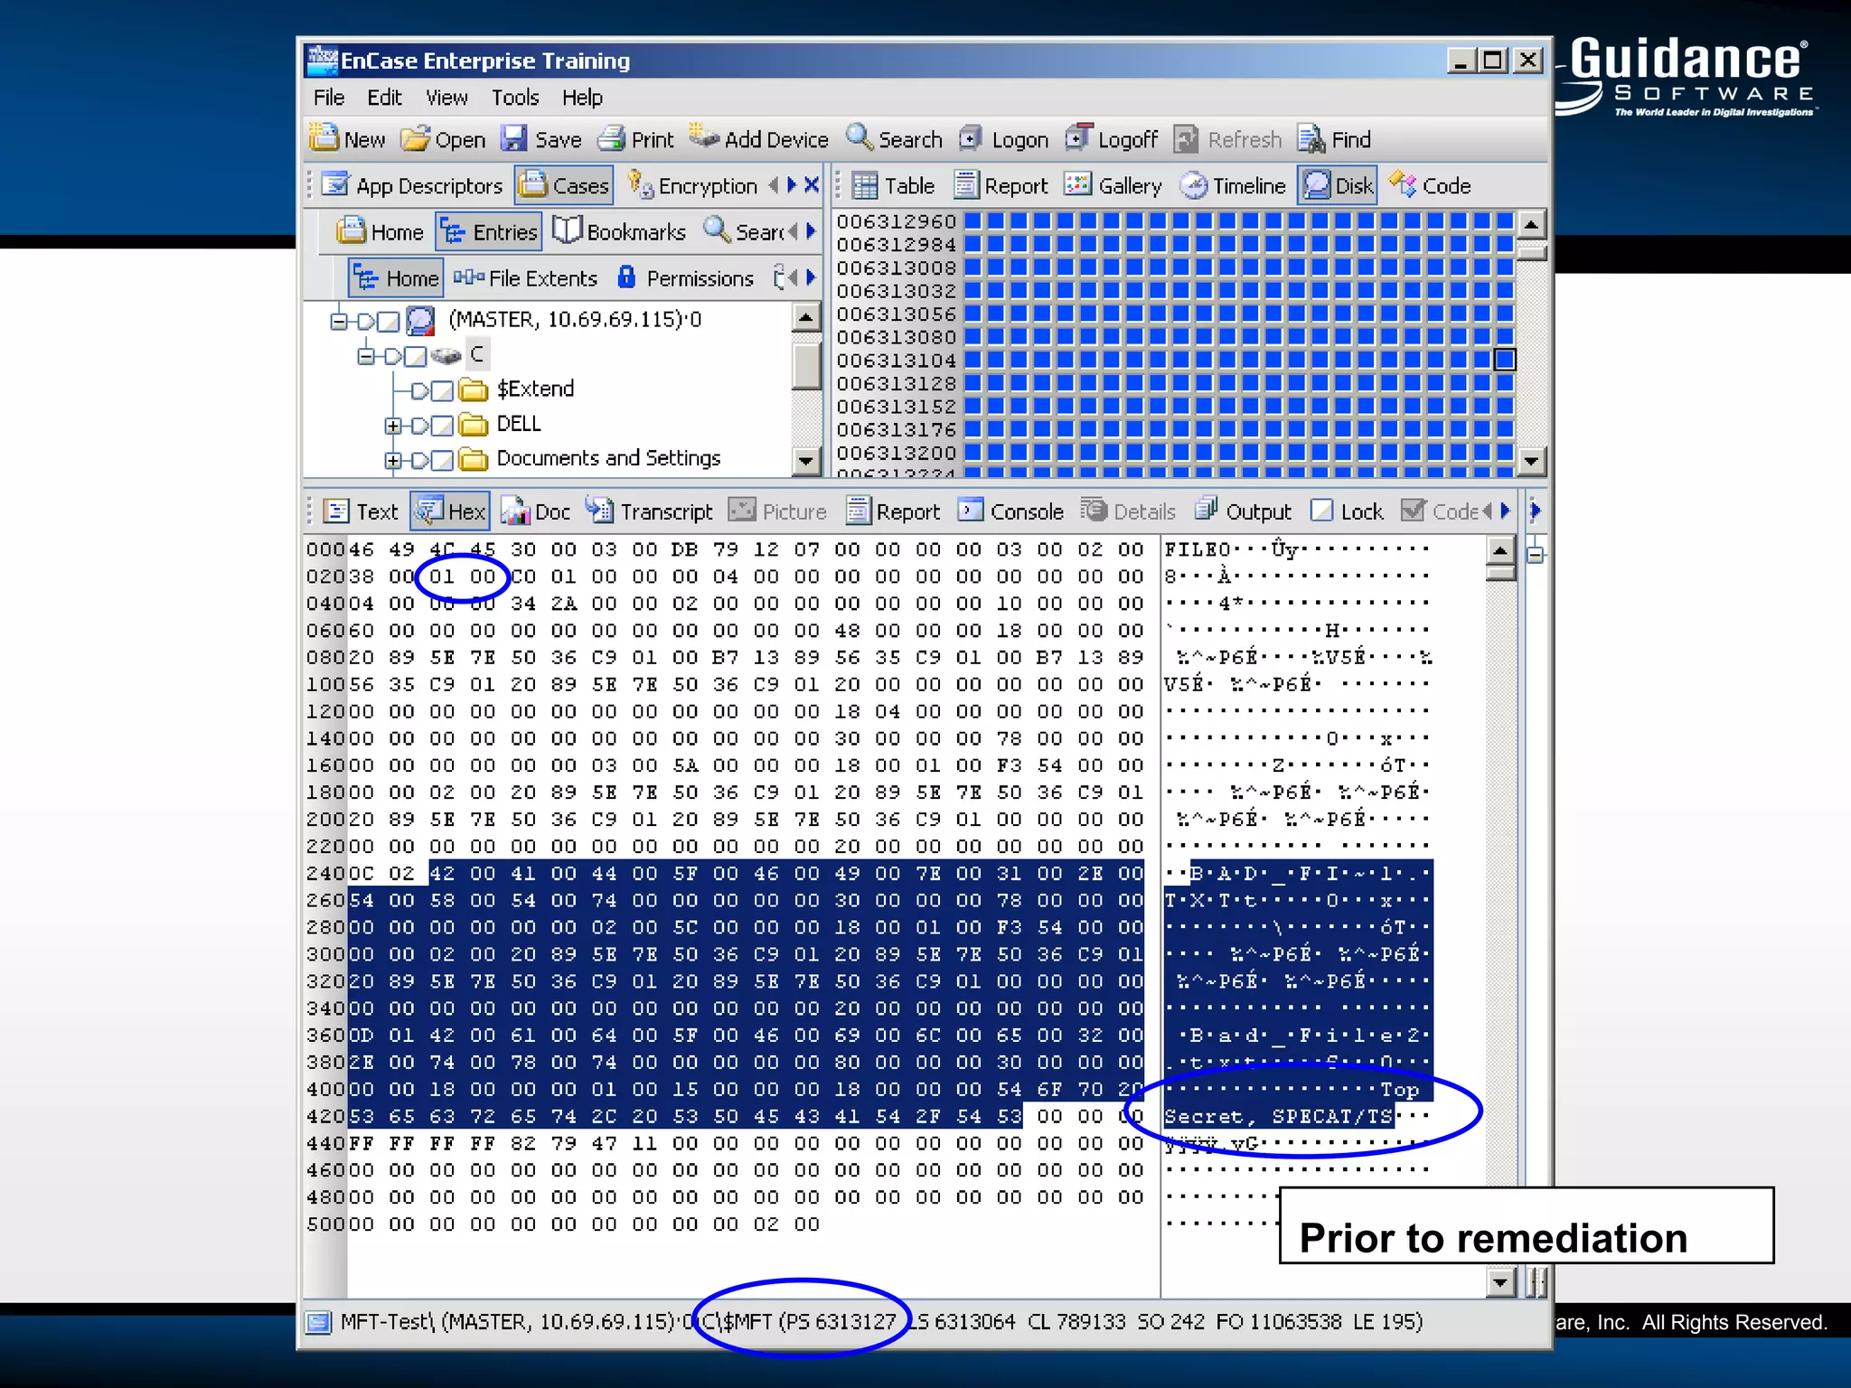Show more viewer tabs after Code
The width and height of the screenshot is (1851, 1388).
coord(1505,511)
